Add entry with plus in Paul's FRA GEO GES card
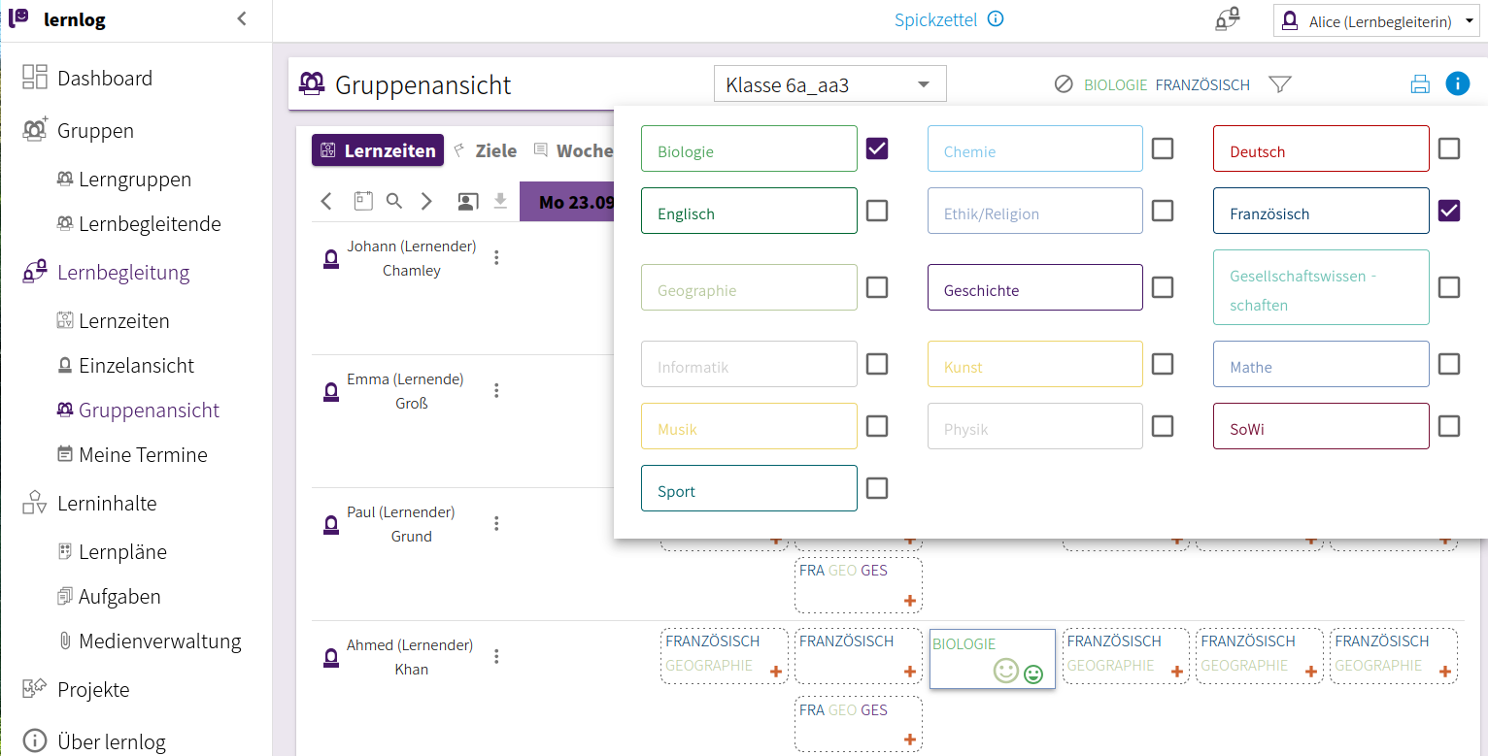The width and height of the screenshot is (1488, 756). [x=910, y=601]
